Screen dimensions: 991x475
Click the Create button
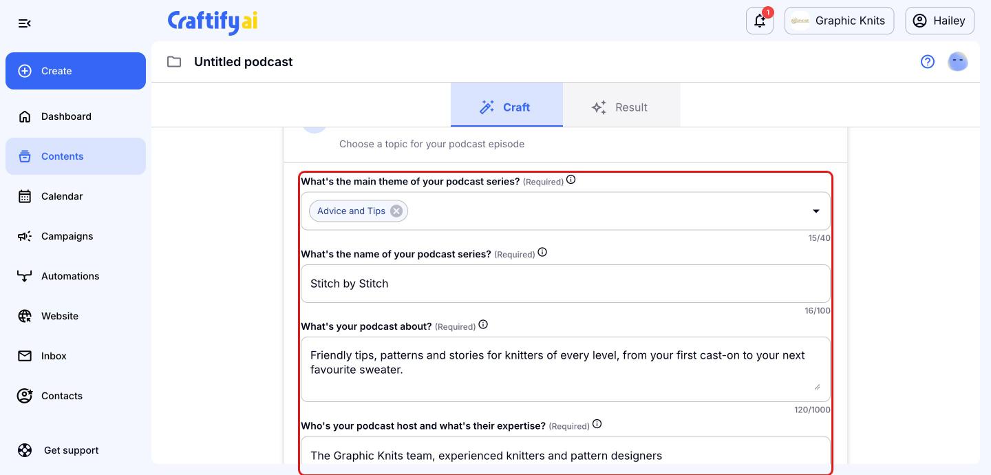tap(76, 71)
